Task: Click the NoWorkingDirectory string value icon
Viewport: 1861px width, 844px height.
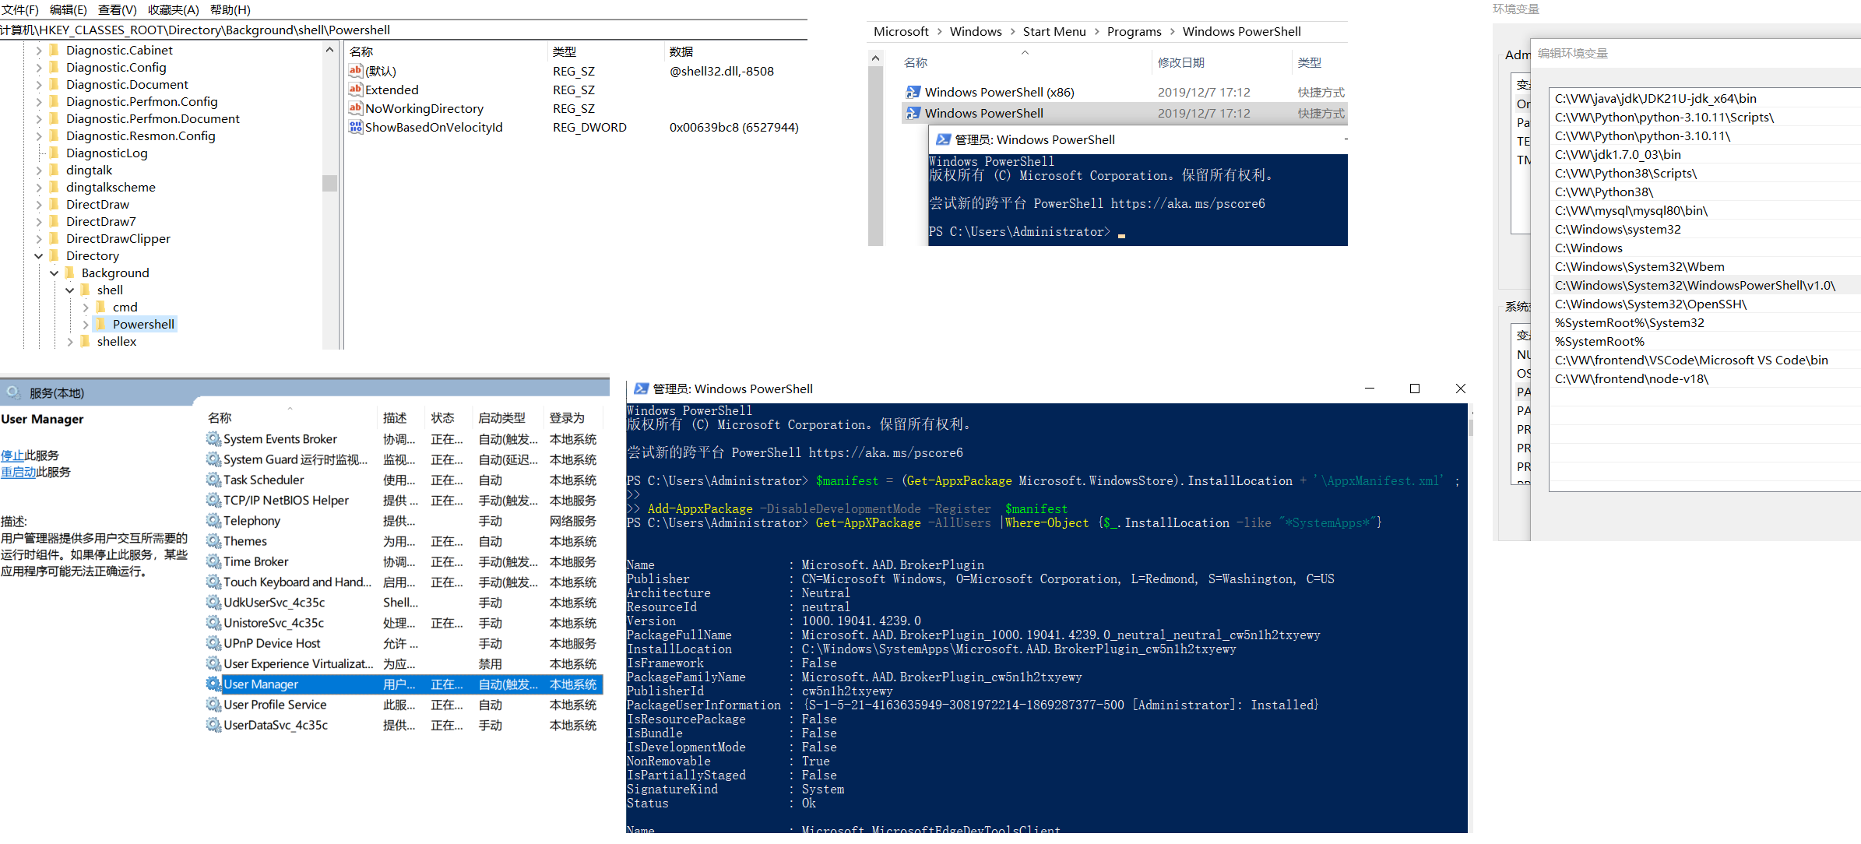Action: coord(355,108)
